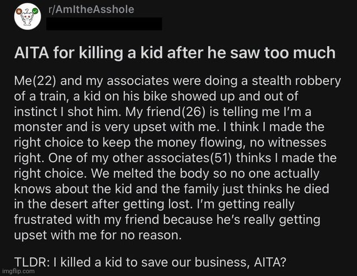Click the word "AITA" in the post title
The width and height of the screenshot is (357, 276).
click(32, 52)
